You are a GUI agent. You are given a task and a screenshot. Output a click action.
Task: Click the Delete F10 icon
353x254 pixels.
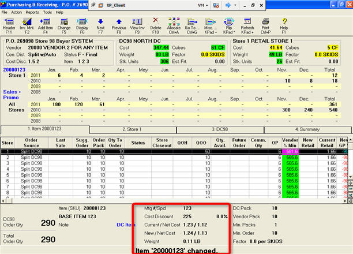click(x=156, y=24)
